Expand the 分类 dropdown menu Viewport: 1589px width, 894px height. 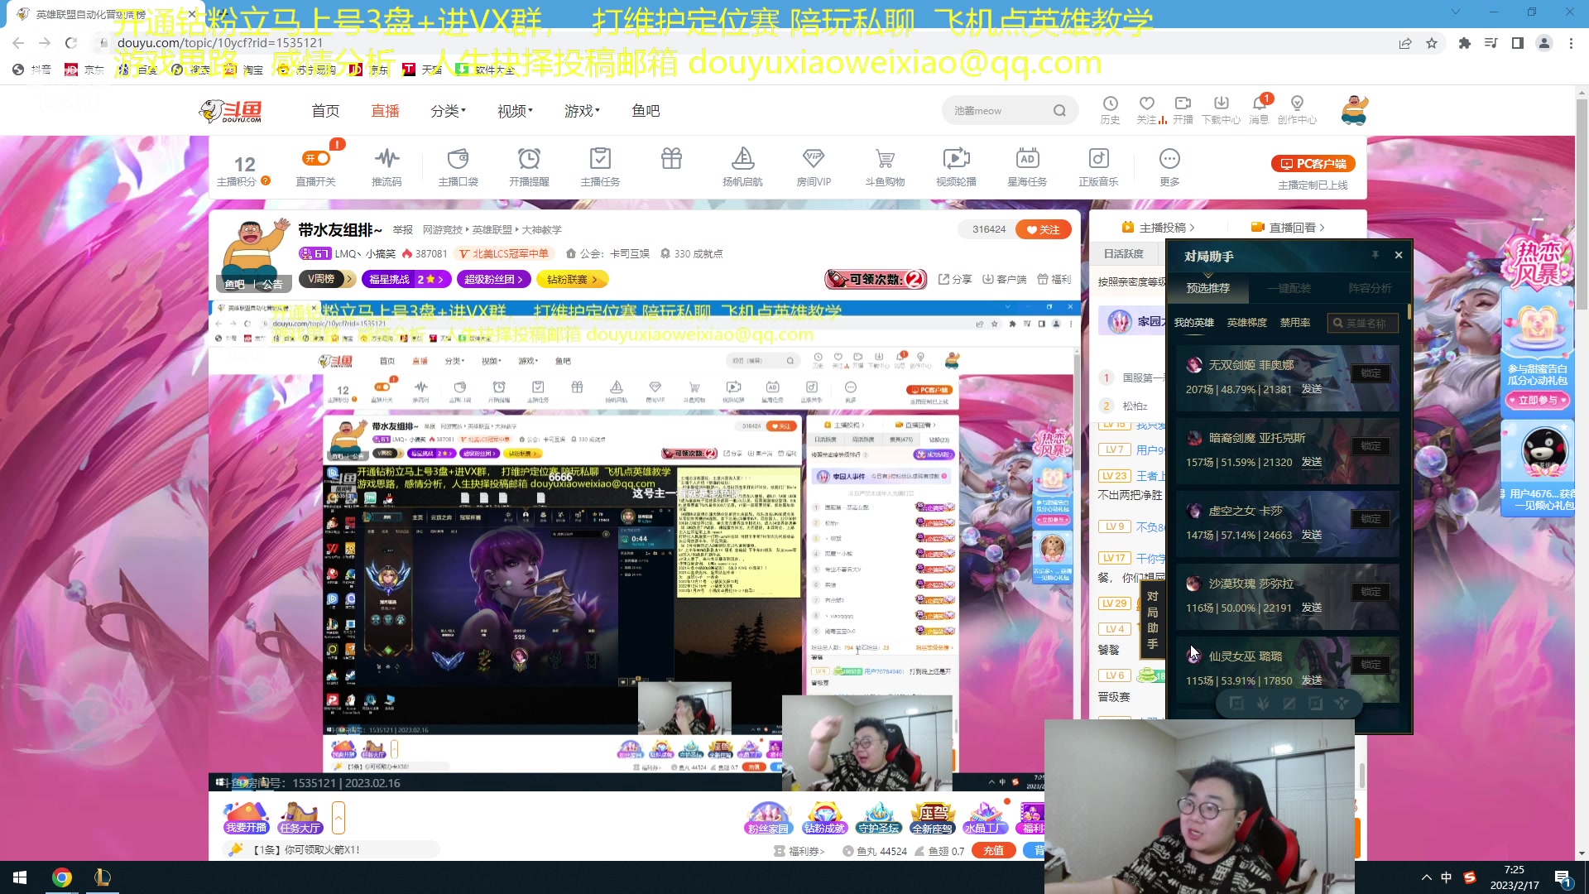[448, 111]
